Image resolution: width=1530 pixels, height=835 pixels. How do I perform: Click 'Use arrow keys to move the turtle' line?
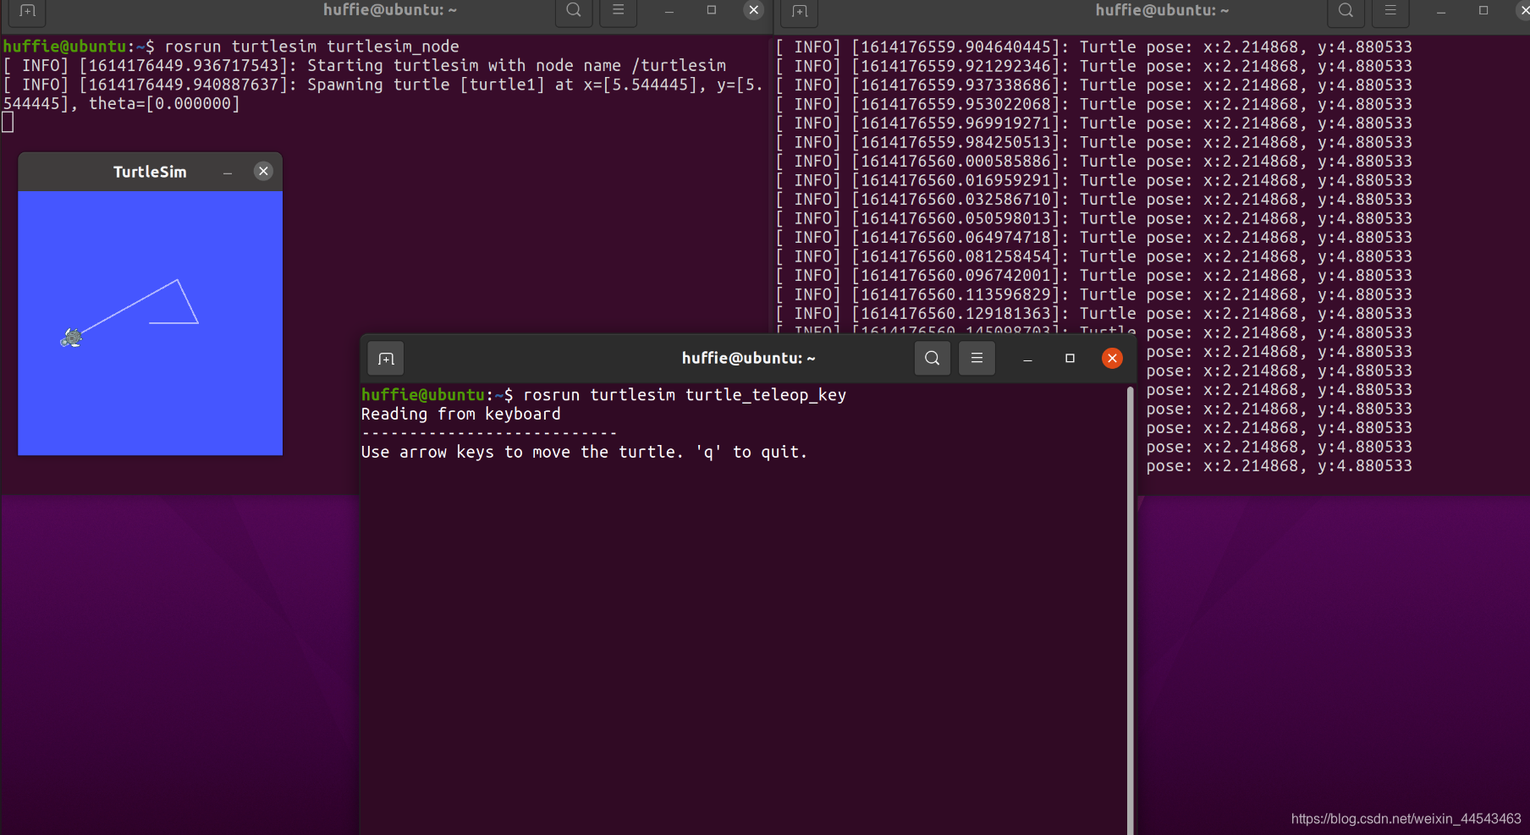pyautogui.click(x=584, y=452)
